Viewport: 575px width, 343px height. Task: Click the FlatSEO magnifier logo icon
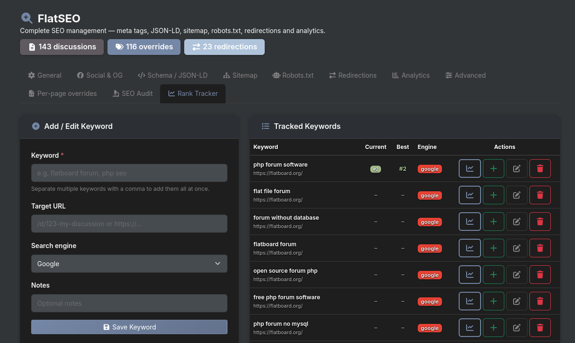point(27,18)
